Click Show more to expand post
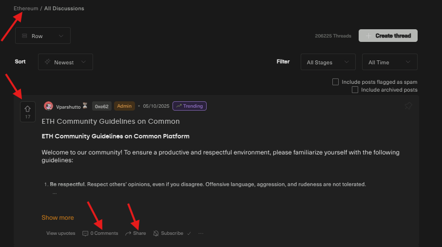The height and width of the screenshot is (247, 442). point(58,218)
